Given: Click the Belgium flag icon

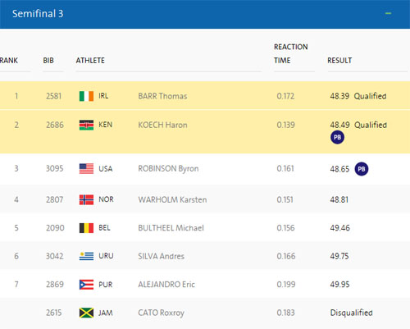Looking at the screenshot, I should click(86, 228).
